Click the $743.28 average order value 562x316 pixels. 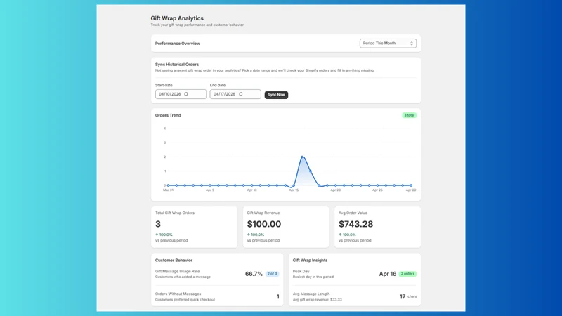[355, 224]
